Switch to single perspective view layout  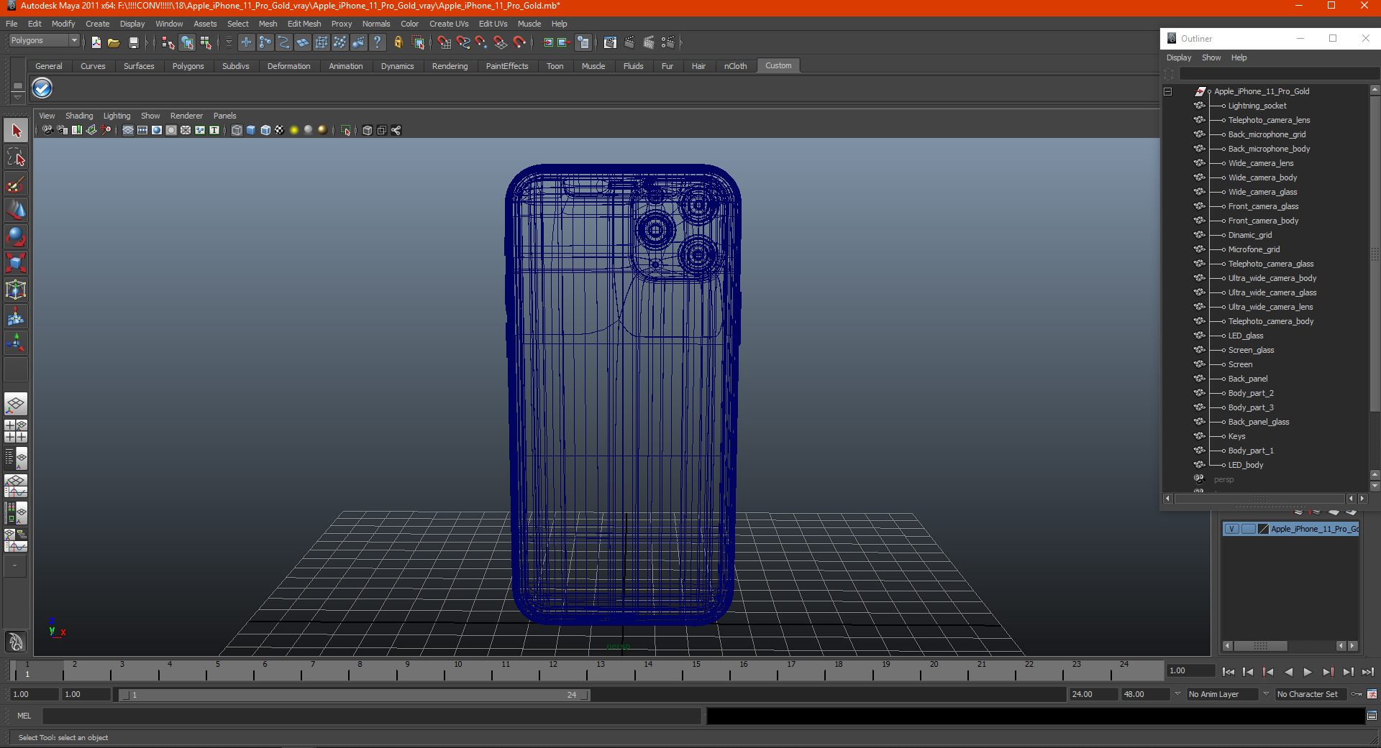click(16, 404)
